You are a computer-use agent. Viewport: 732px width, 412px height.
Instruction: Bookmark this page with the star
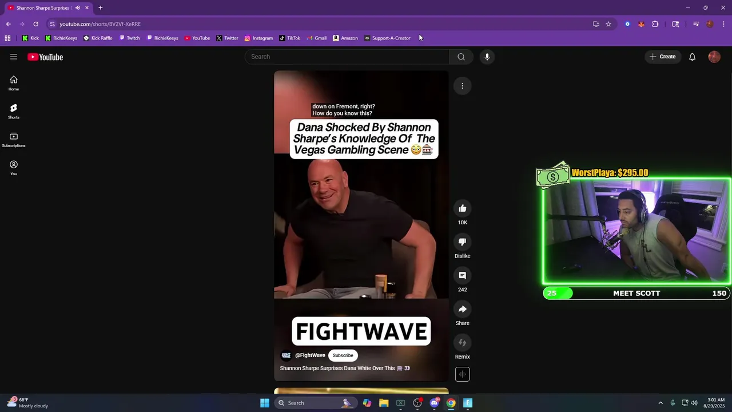pos(608,24)
